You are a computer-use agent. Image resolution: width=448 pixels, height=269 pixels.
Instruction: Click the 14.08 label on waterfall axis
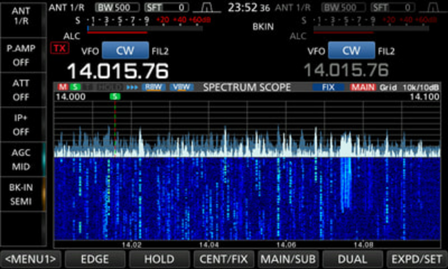(x=364, y=245)
